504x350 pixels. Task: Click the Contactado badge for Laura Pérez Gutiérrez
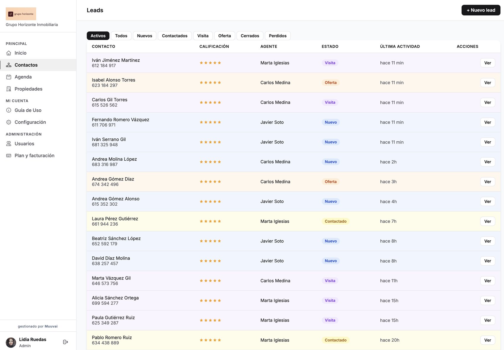point(336,221)
